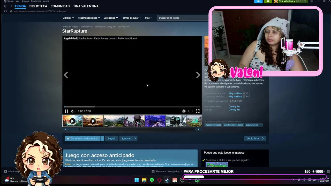Click the Supervivencia tag
This screenshot has height=186, width=331.
coord(252,125)
